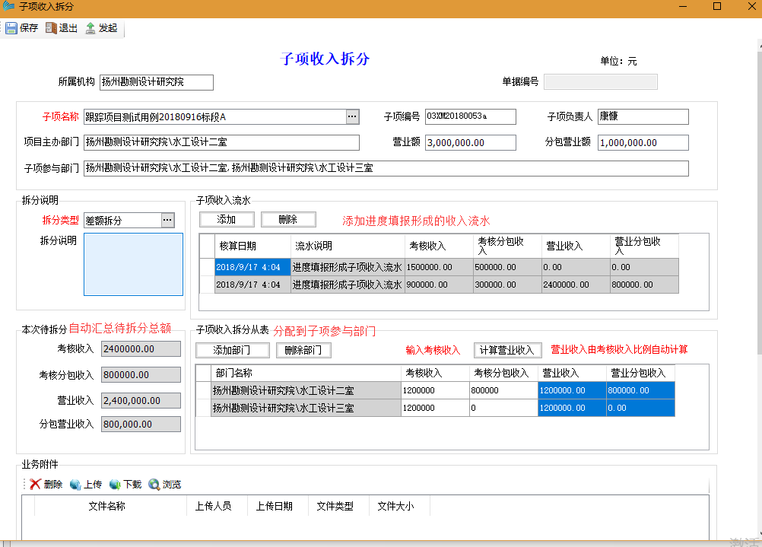This screenshot has width=762, height=547.
Task: Click the 发起 submit toolbar icon
Action: pos(90,28)
